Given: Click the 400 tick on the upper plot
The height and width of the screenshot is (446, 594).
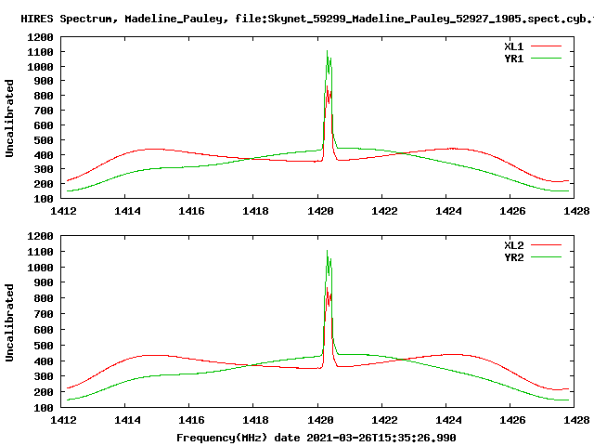Looking at the screenshot, I should click(44, 155).
